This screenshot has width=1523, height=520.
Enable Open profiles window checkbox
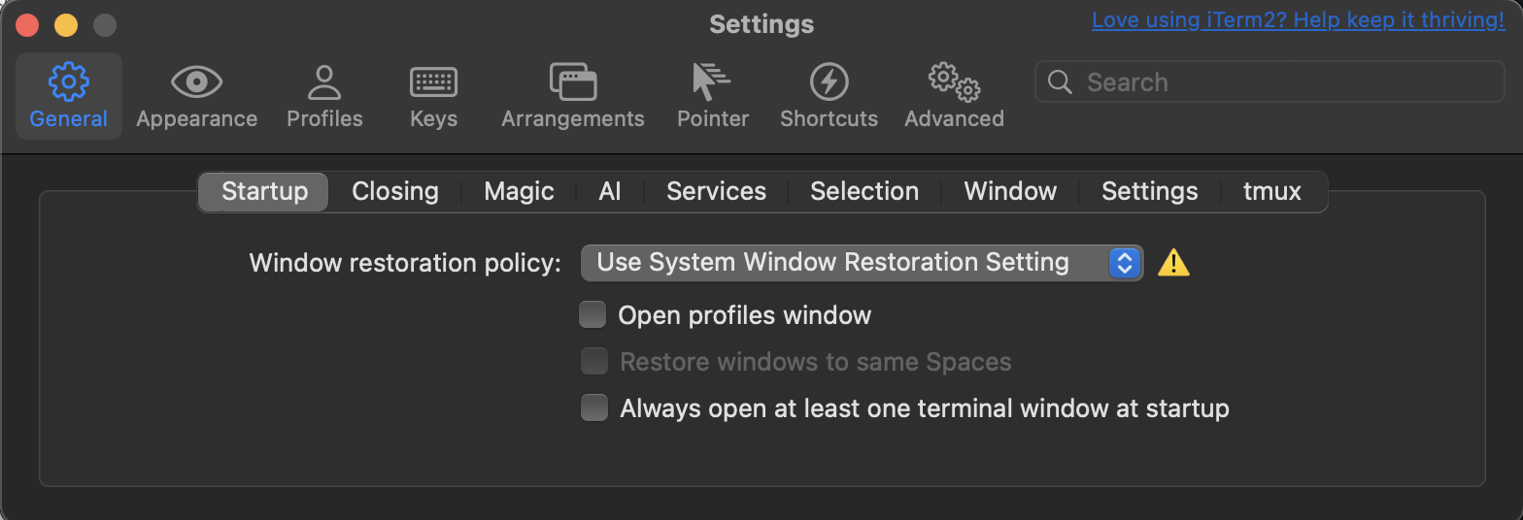point(592,315)
